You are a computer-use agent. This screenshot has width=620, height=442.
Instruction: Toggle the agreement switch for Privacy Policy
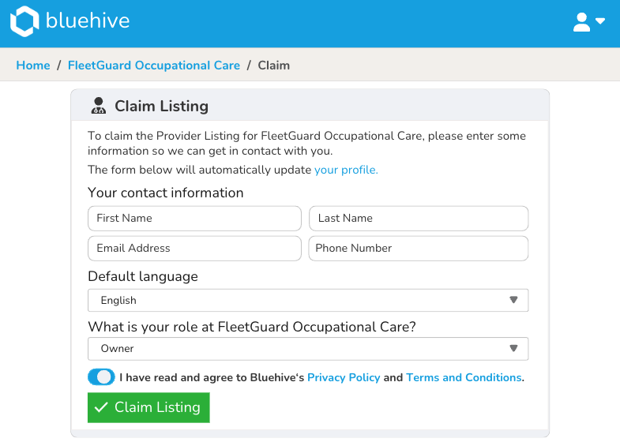tap(101, 377)
